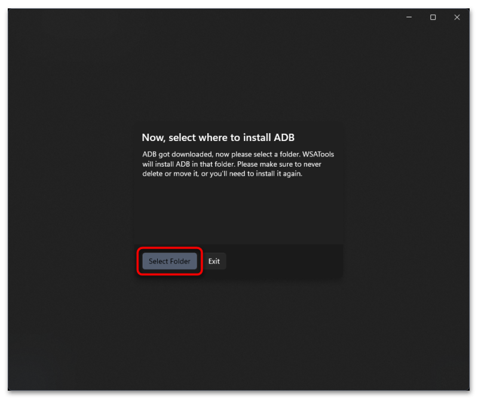
Task: Close the WSATools window
Action: point(457,17)
